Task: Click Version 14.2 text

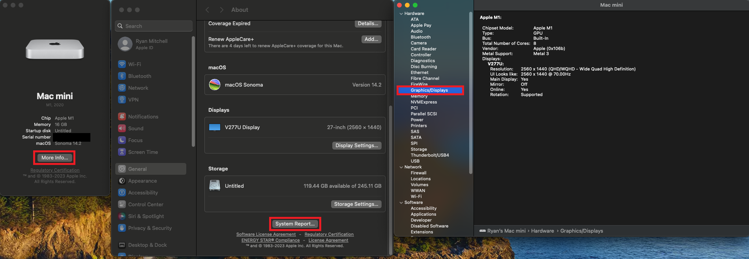Action: point(367,85)
